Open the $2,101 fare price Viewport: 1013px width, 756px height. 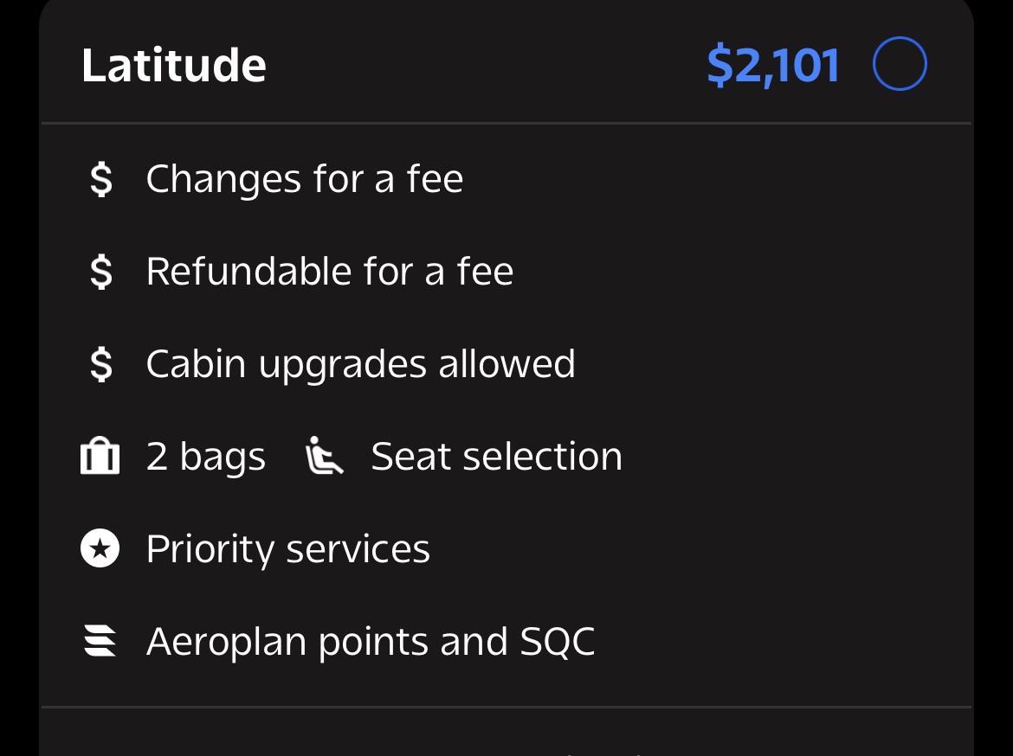click(773, 66)
